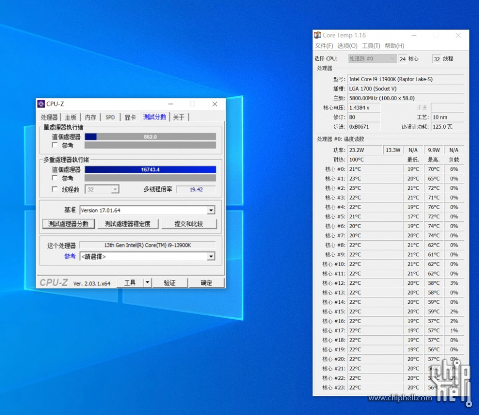479x415 pixels.
Task: Click the CPU-Z version text Ver. 2.03.1.x64
Action: click(92, 283)
